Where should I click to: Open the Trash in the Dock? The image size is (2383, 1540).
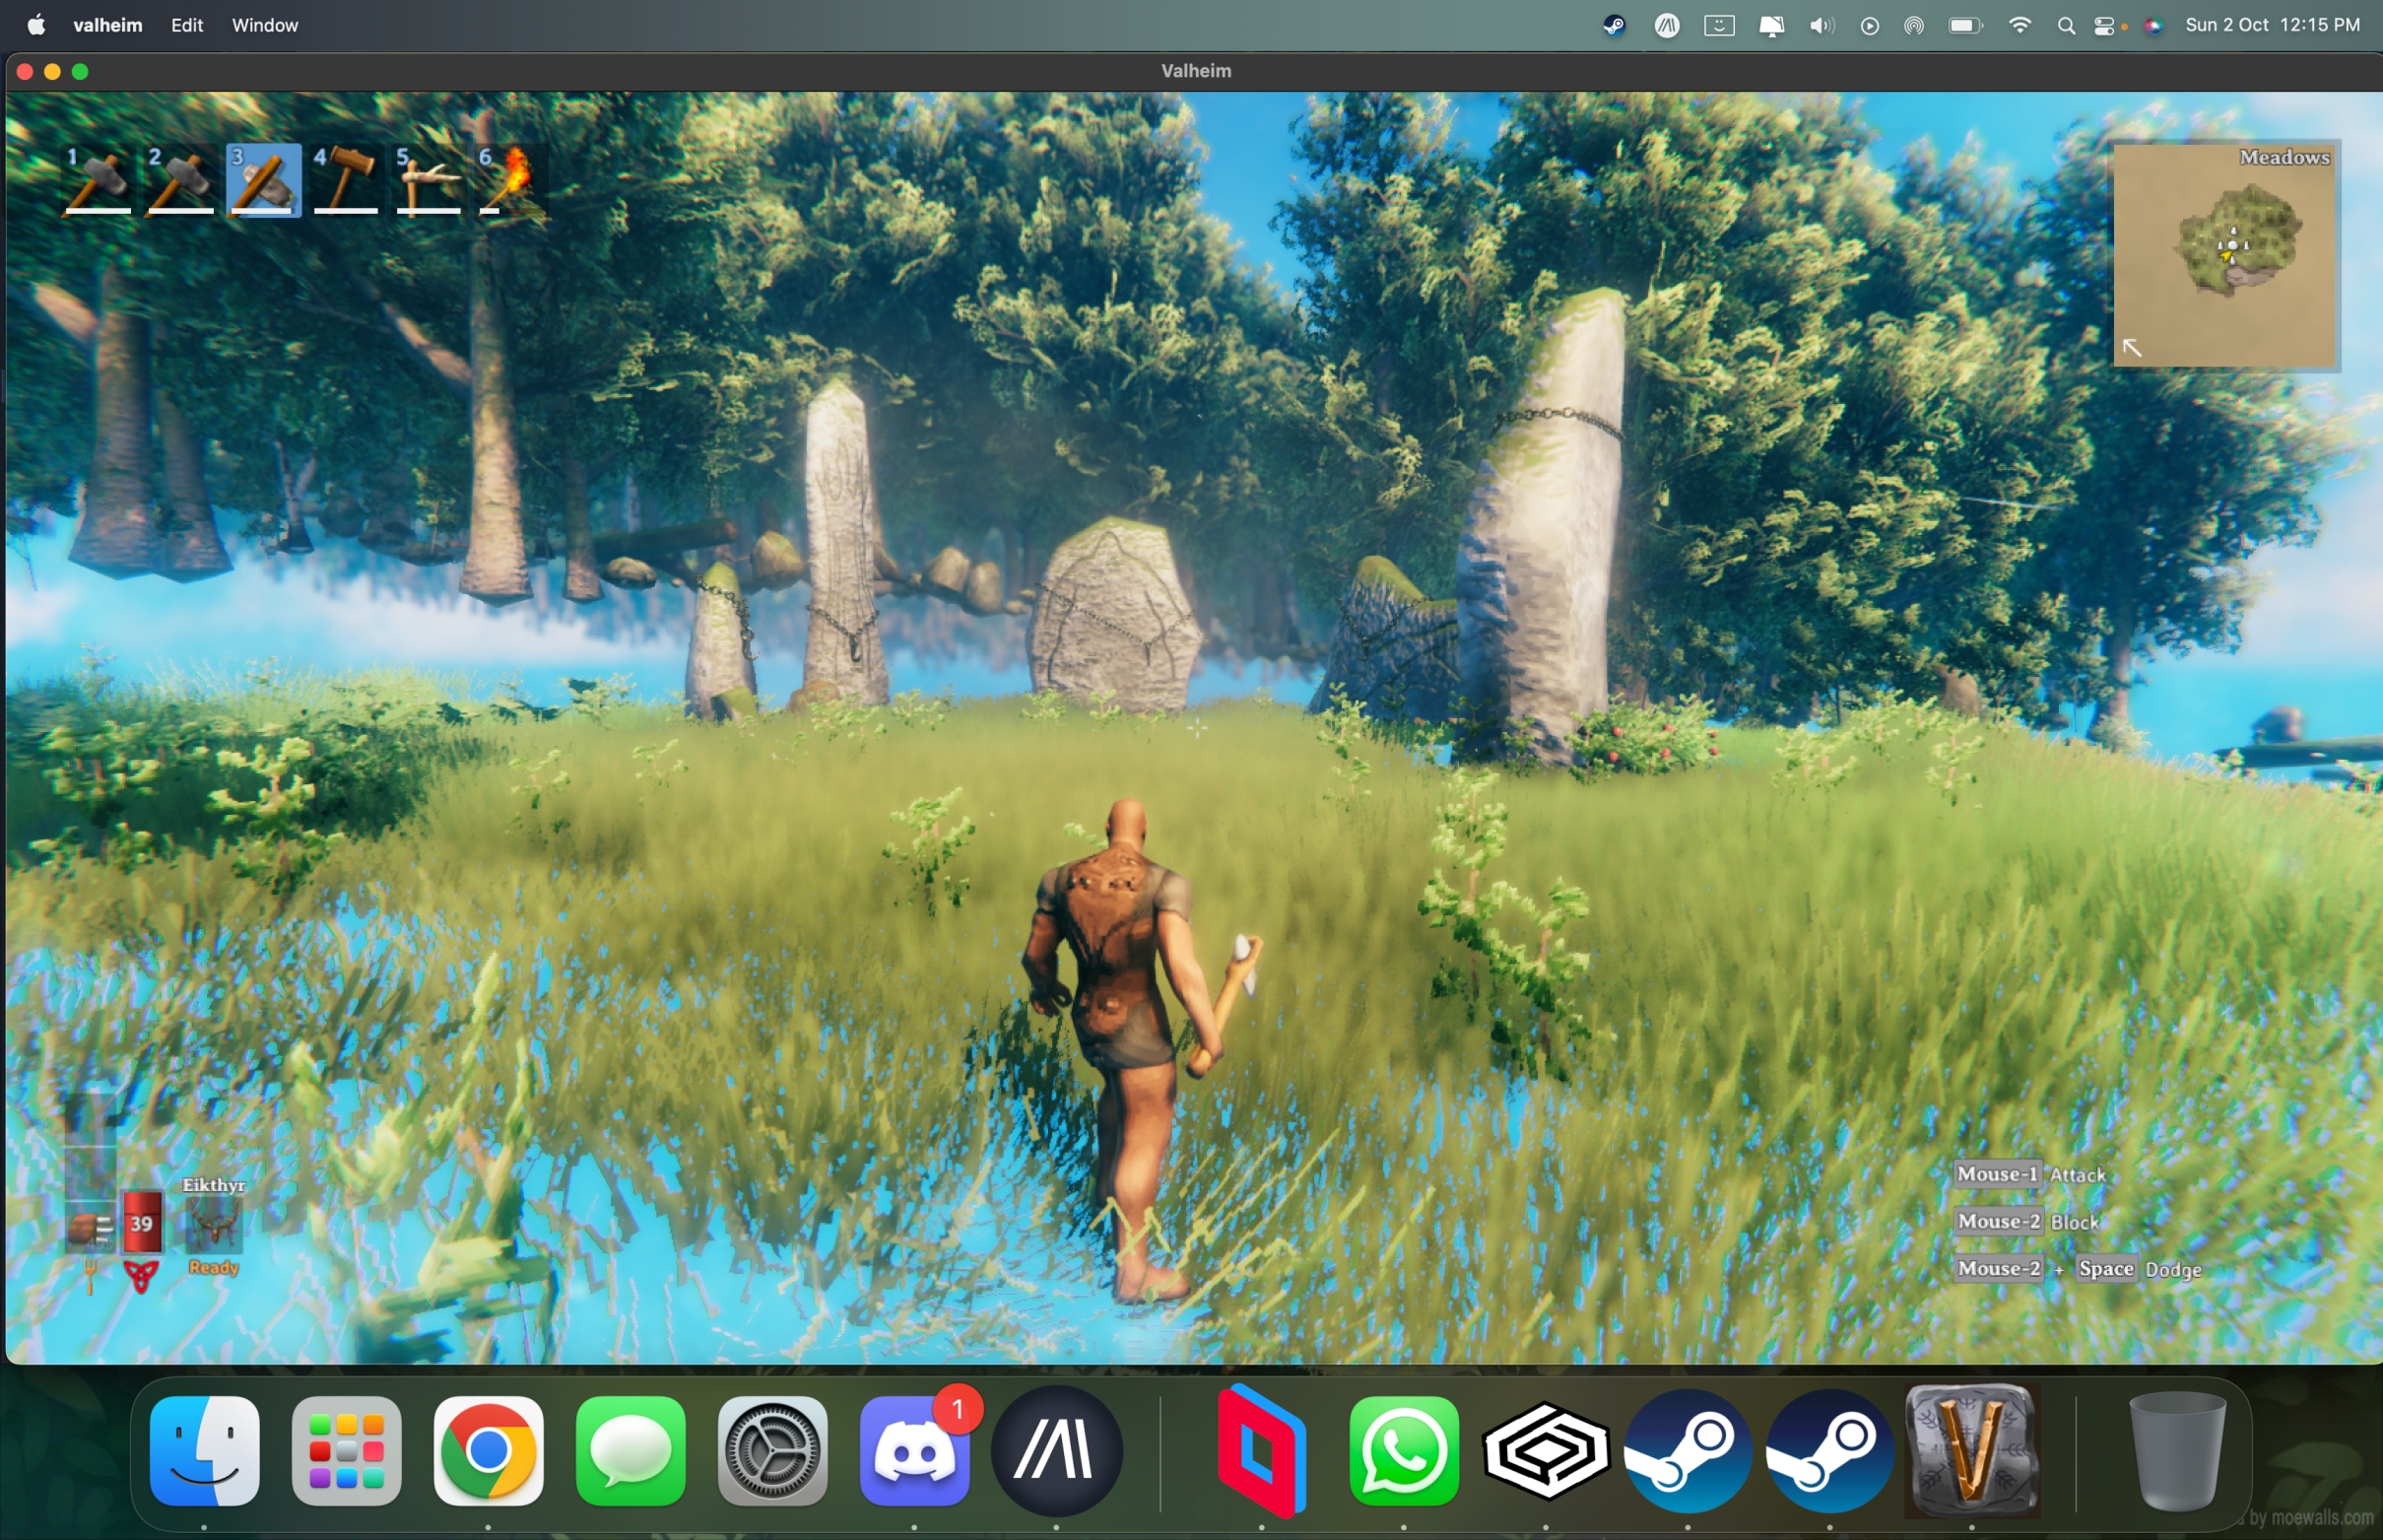2177,1451
